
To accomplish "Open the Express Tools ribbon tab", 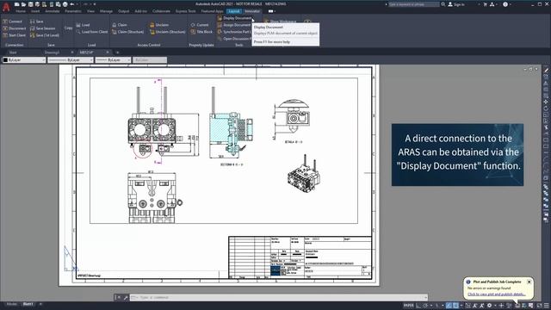I will click(186, 11).
